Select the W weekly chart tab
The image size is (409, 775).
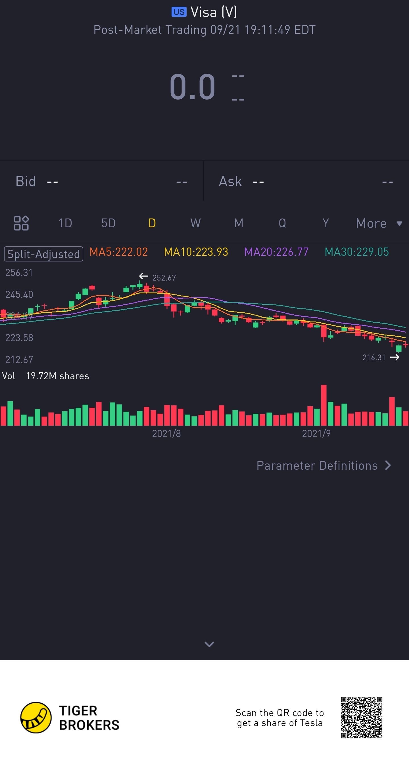coord(195,223)
